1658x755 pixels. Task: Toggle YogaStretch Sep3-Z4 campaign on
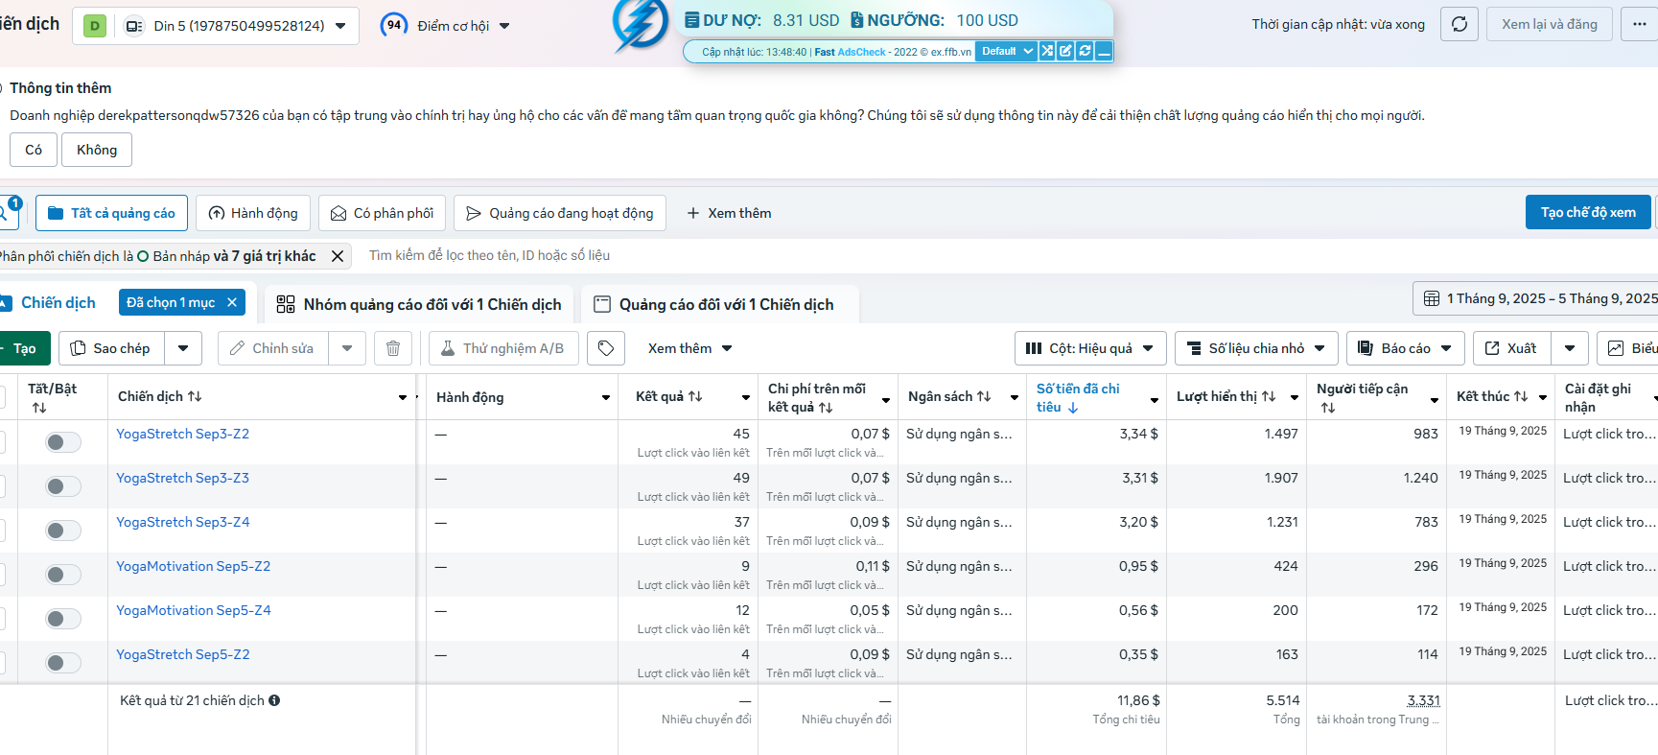pos(63,531)
